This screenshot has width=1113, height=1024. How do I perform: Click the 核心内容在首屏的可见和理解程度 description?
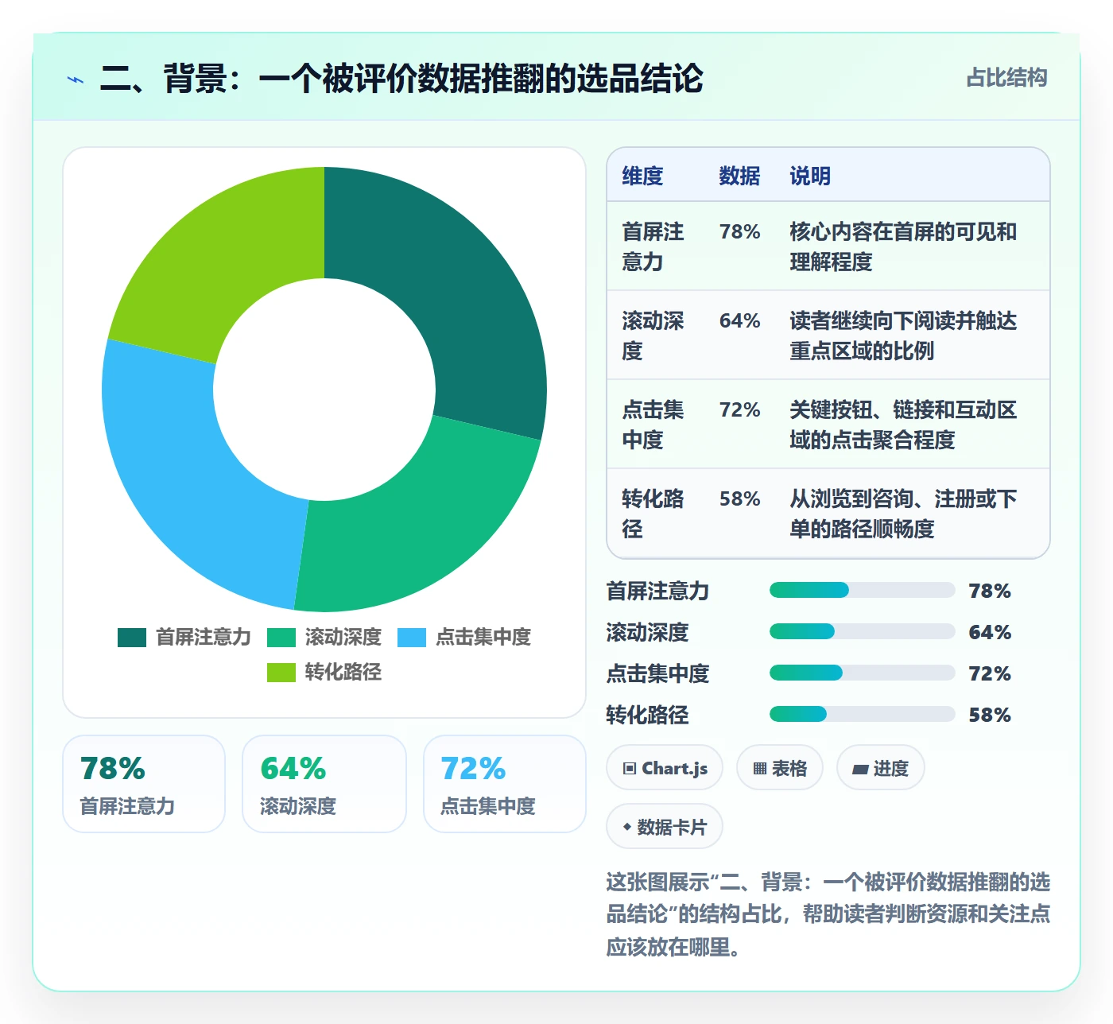pyautogui.click(x=903, y=246)
